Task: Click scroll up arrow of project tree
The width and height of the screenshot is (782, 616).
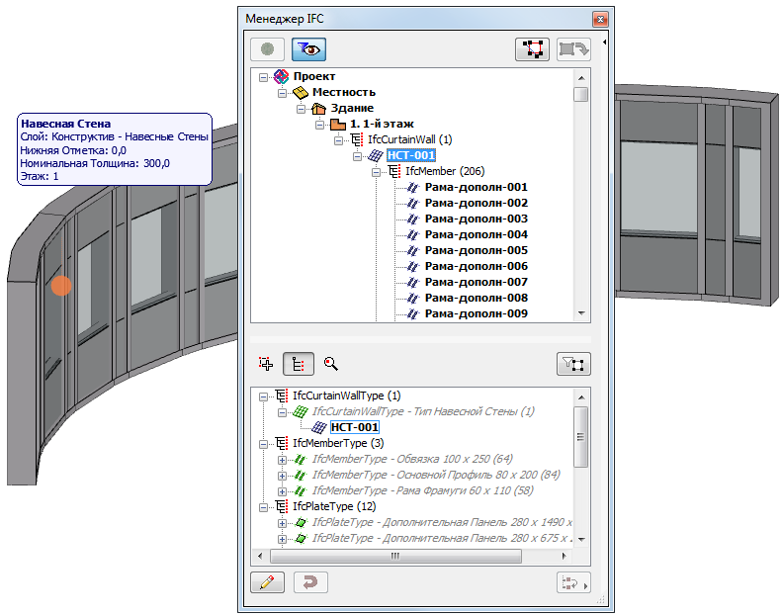Action: [581, 78]
